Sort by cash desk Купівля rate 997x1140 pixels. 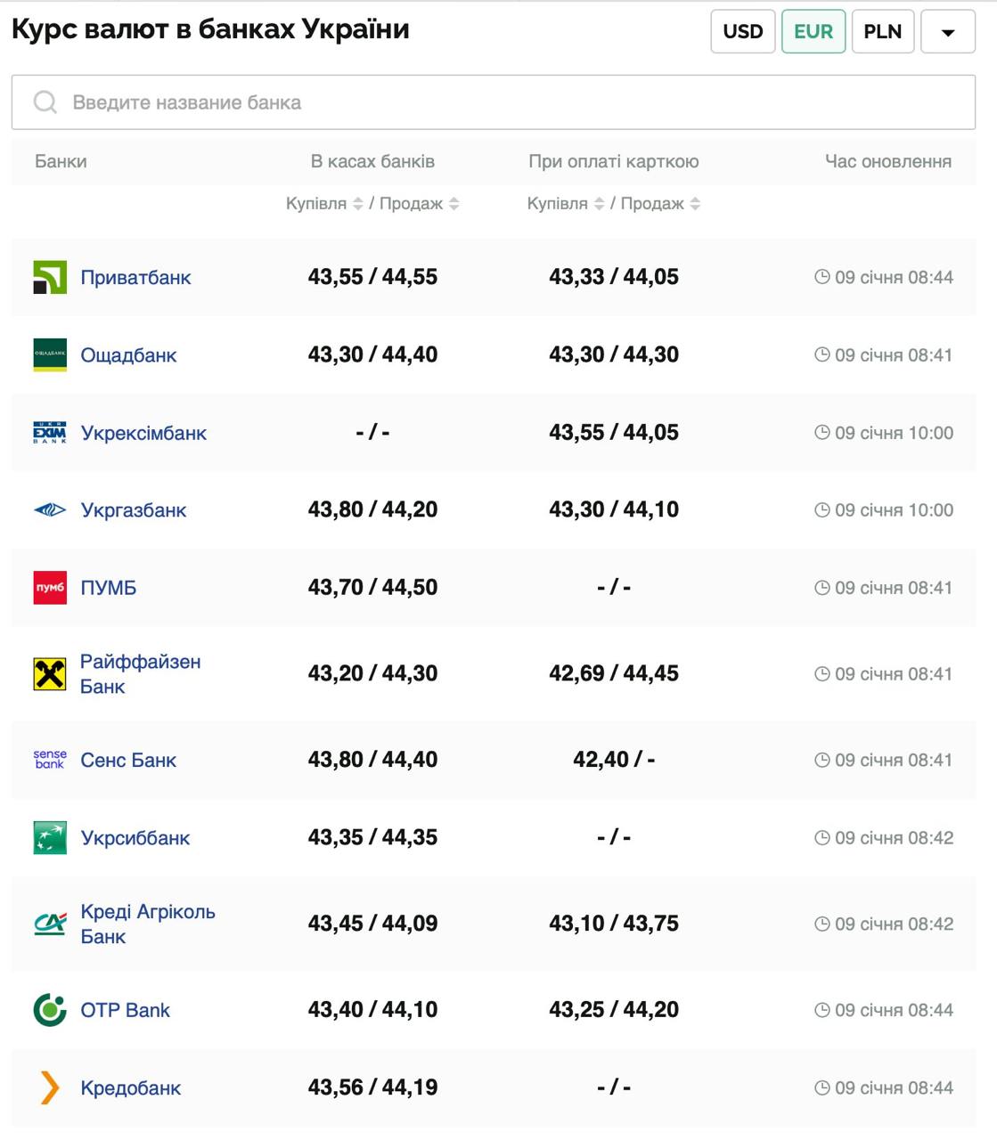(x=357, y=204)
